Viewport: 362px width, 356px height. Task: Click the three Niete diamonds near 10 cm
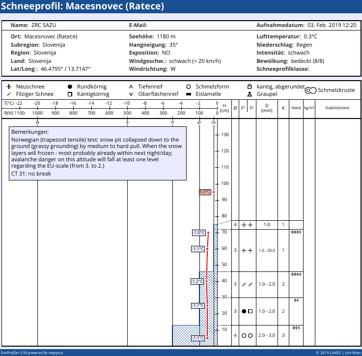[296, 328]
